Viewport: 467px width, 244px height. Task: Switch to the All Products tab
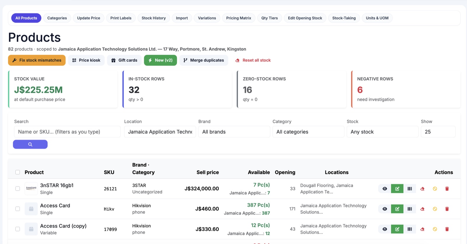pos(26,18)
